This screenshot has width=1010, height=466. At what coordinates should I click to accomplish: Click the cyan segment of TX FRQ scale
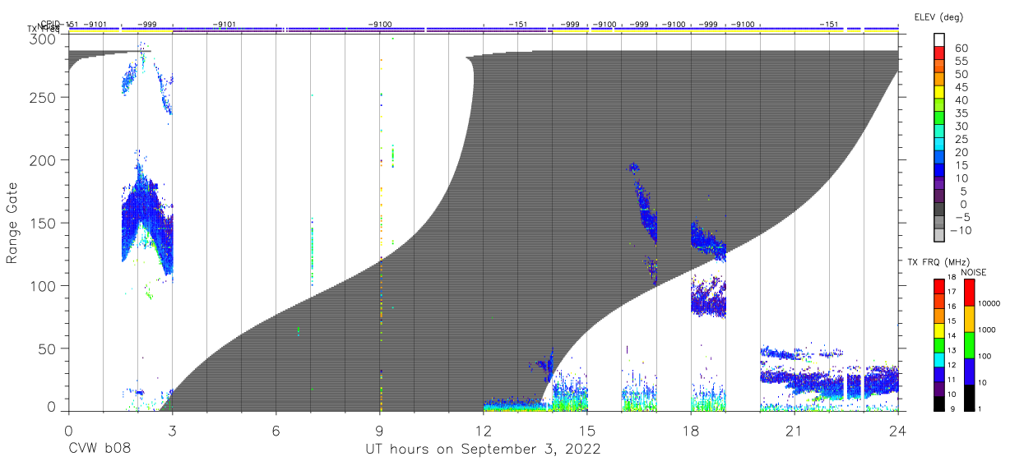click(938, 360)
